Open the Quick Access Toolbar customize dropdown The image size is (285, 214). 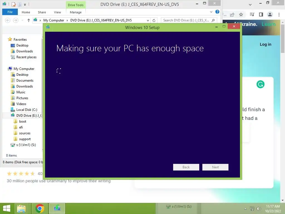click(x=25, y=4)
